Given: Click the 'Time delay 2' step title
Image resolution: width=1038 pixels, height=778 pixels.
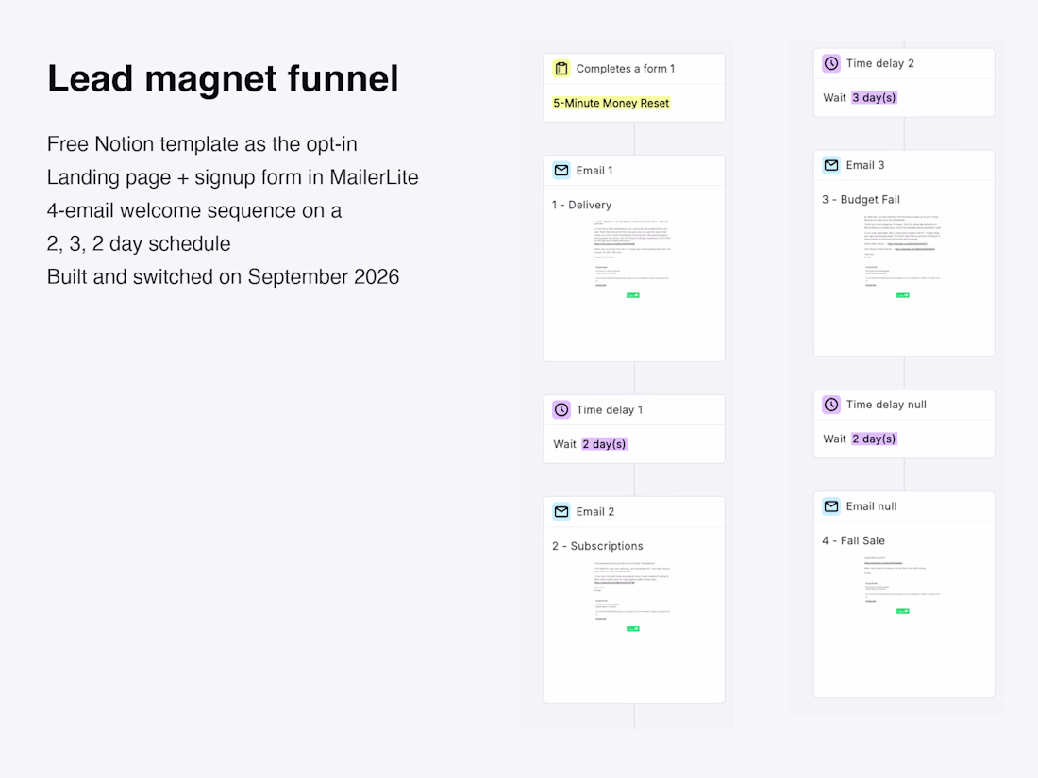Looking at the screenshot, I should (x=879, y=63).
